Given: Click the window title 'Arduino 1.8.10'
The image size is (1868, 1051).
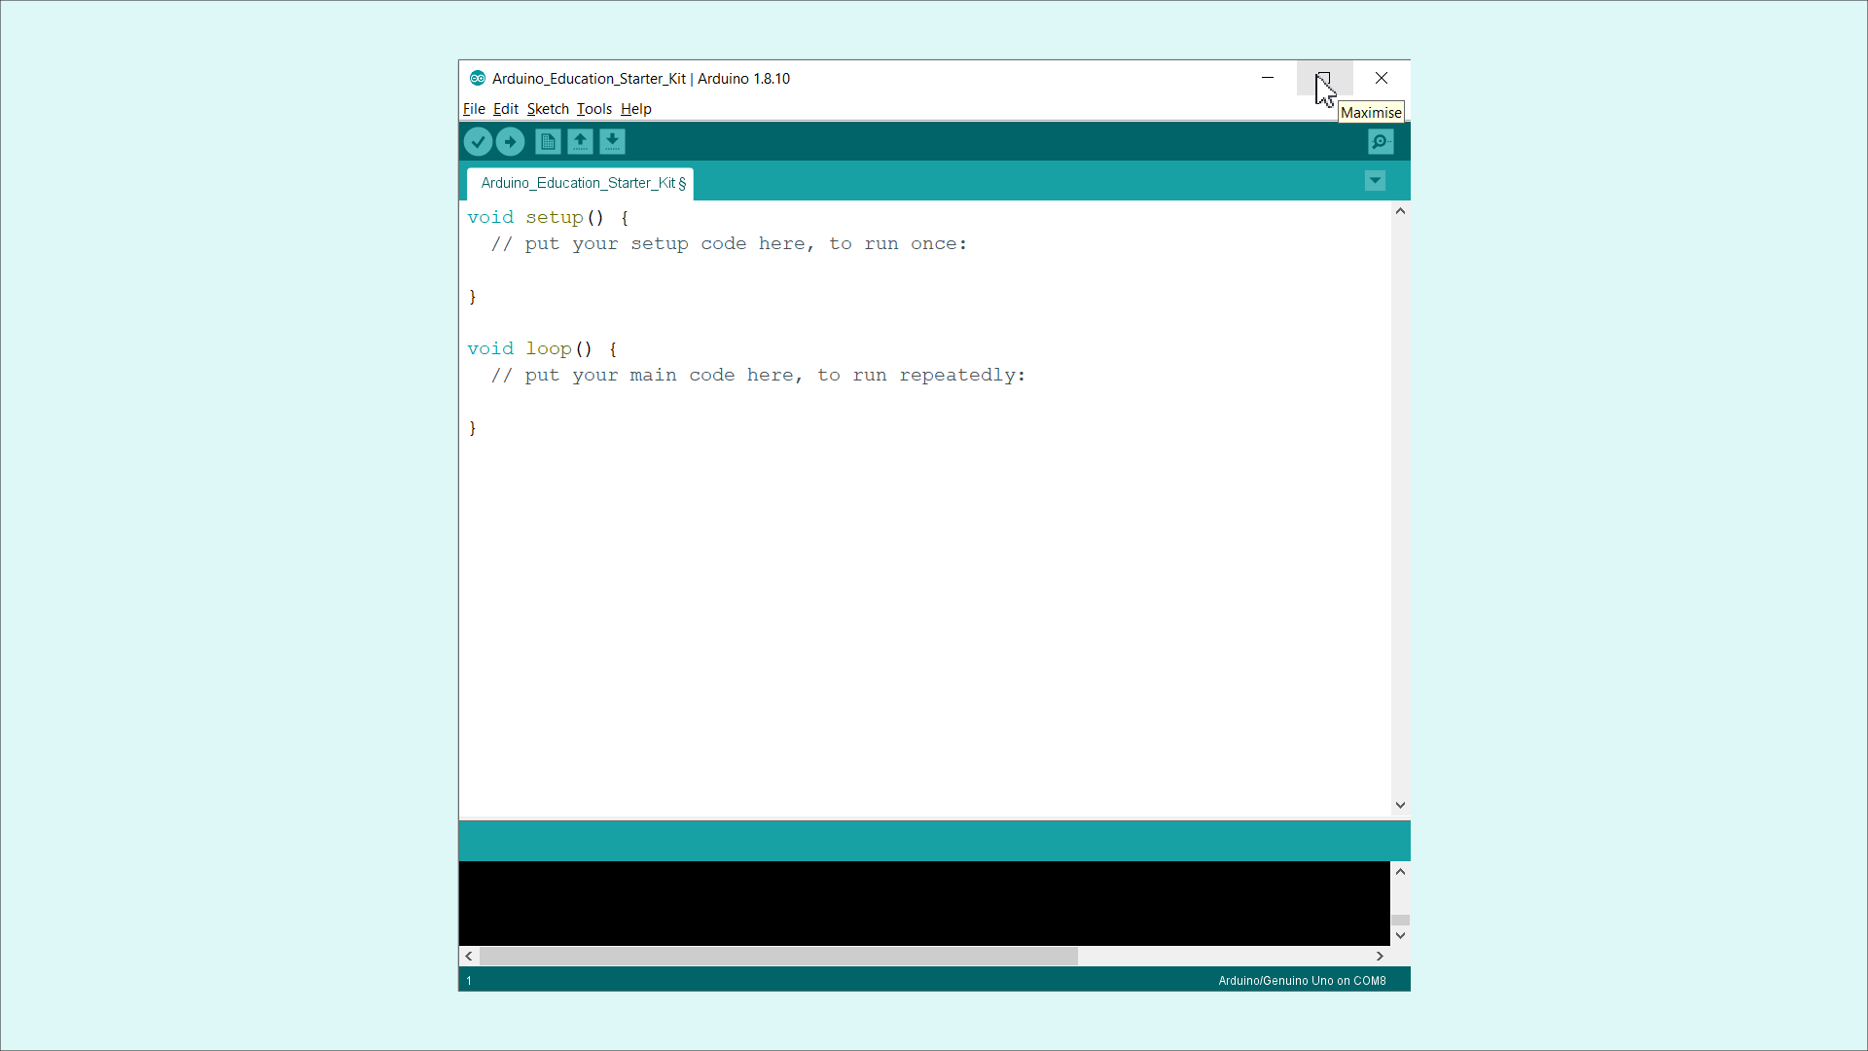Looking at the screenshot, I should 743,78.
